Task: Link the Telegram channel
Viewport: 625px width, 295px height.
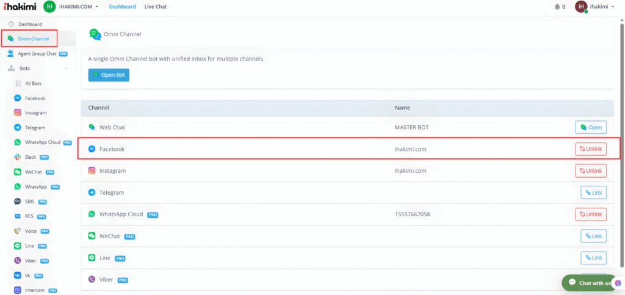Action: pos(593,192)
